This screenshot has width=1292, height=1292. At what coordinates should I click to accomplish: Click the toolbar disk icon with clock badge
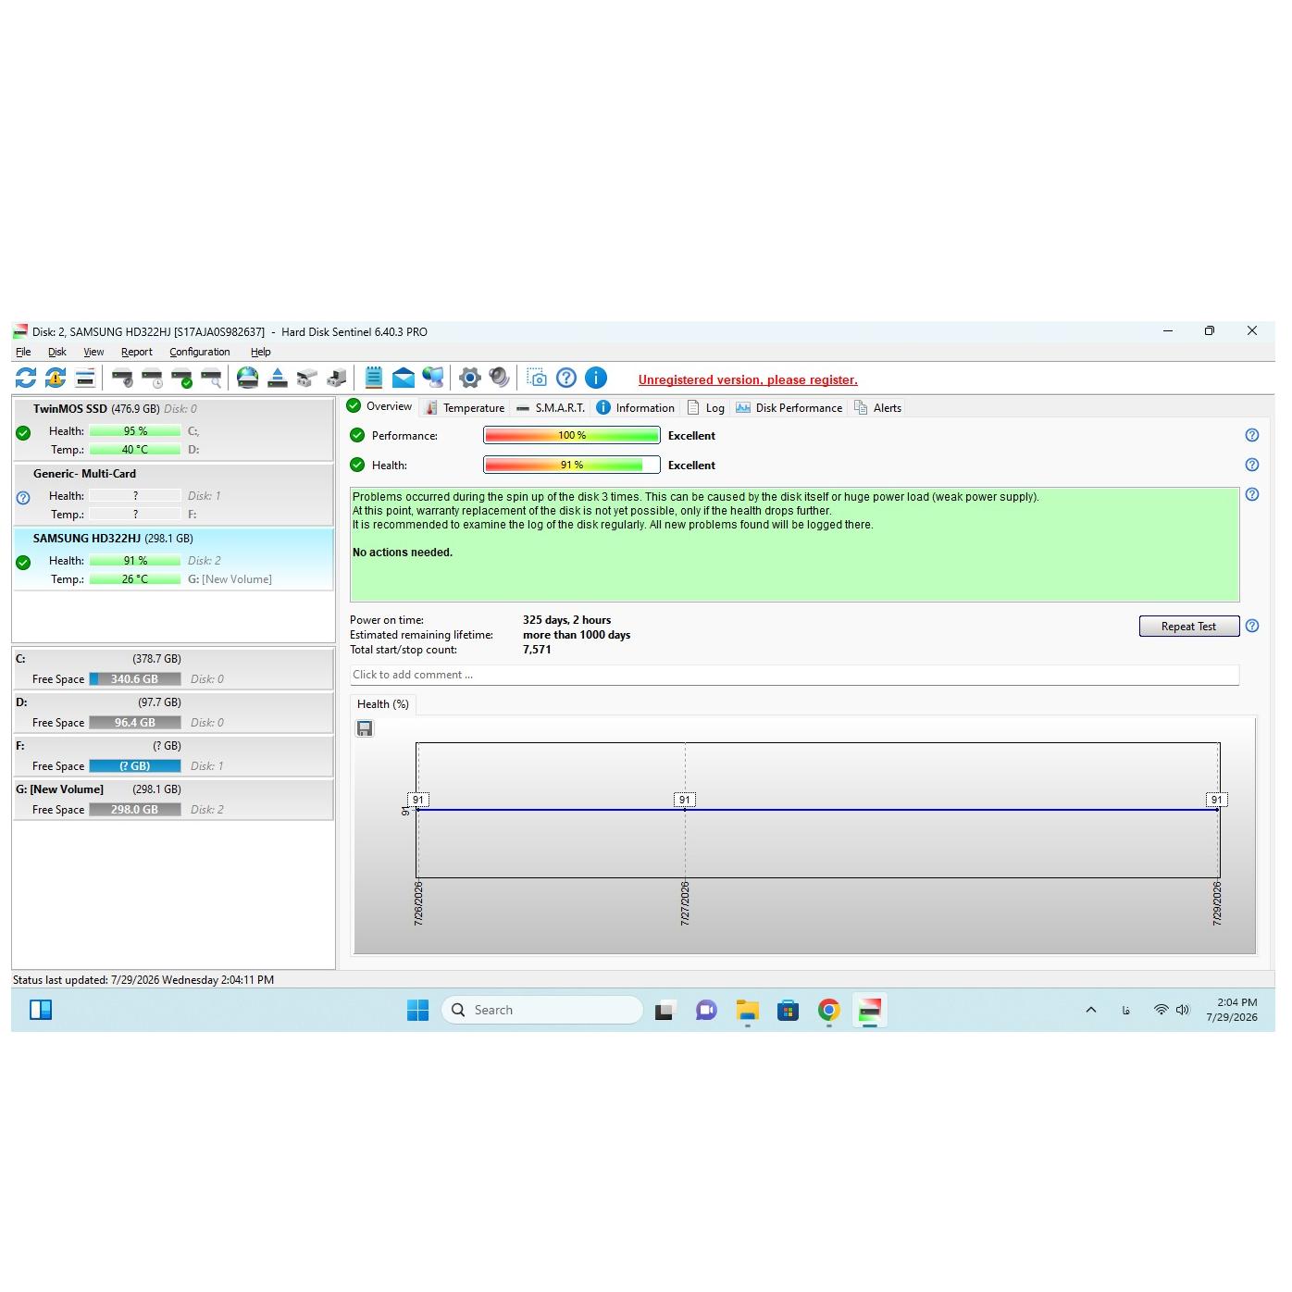152,378
